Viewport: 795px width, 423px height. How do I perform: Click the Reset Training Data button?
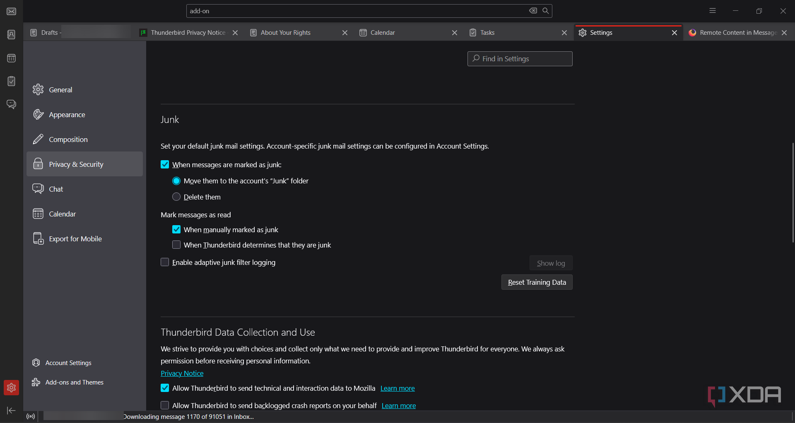(537, 282)
